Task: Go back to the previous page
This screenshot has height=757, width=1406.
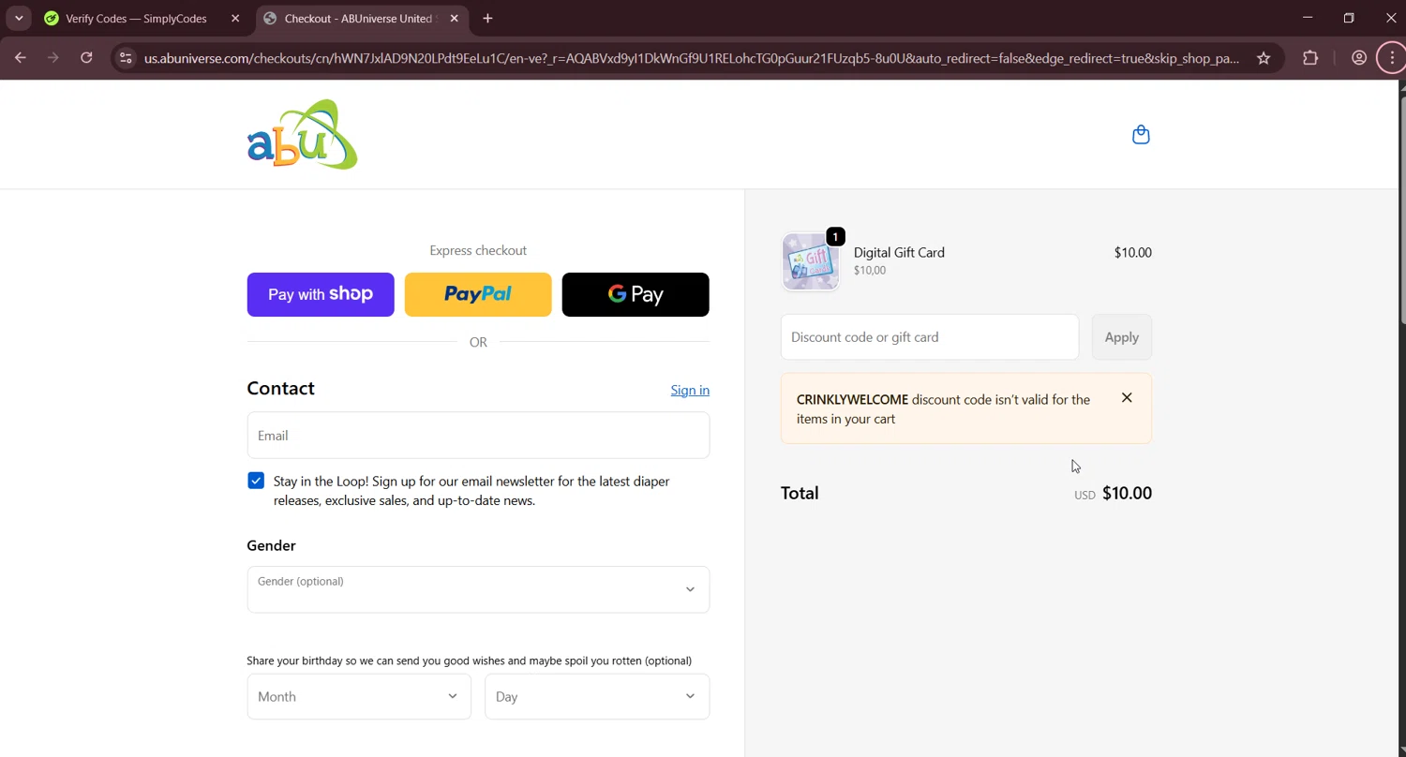Action: [21, 58]
